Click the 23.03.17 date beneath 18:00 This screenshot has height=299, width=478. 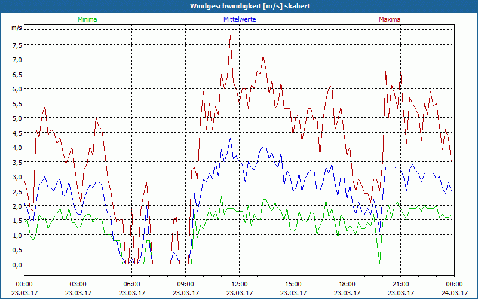tap(347, 293)
